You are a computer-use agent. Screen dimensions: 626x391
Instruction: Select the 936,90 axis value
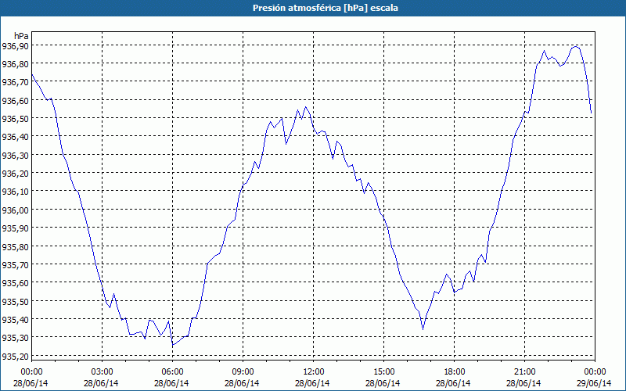click(x=16, y=46)
